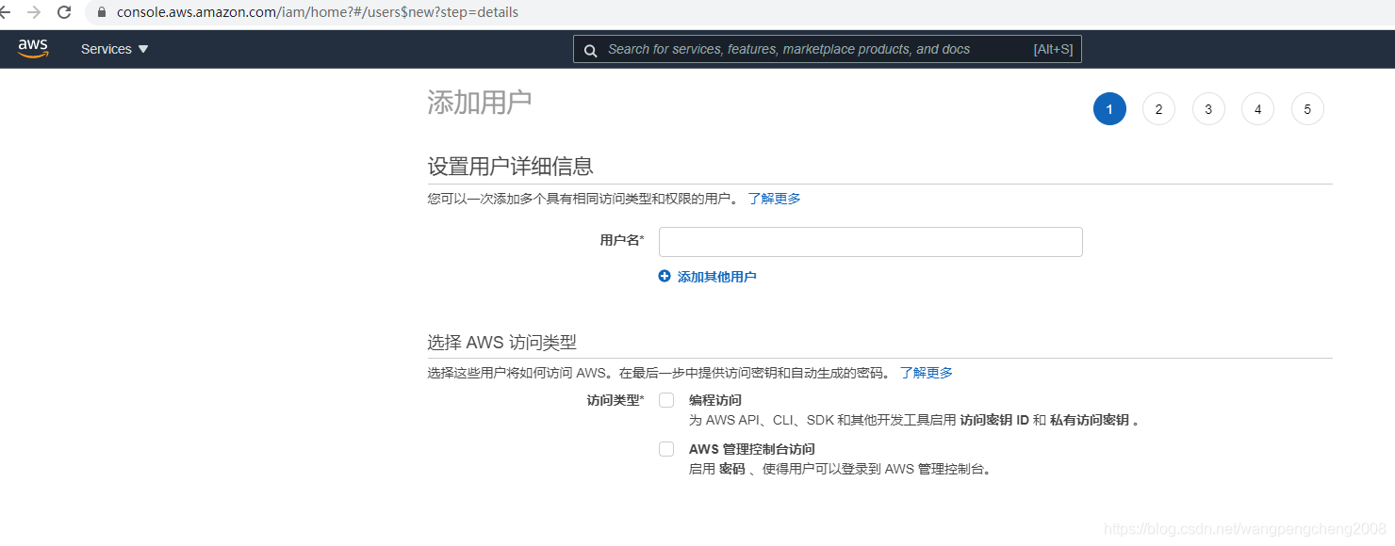The width and height of the screenshot is (1395, 546).
Task: Click the search magnifier icon
Action: pos(590,50)
